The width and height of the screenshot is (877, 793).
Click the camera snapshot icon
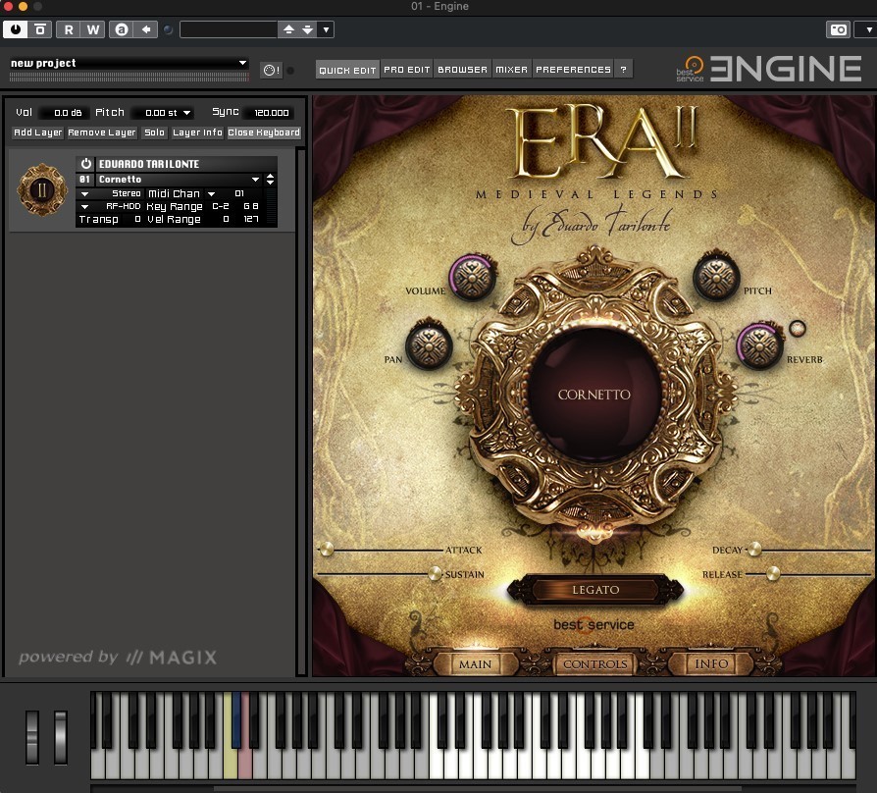838,29
